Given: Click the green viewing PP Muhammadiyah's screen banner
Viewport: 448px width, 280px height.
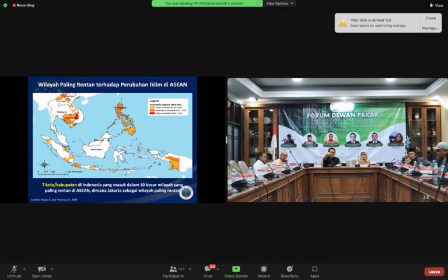Looking at the screenshot, I should coord(207,3).
